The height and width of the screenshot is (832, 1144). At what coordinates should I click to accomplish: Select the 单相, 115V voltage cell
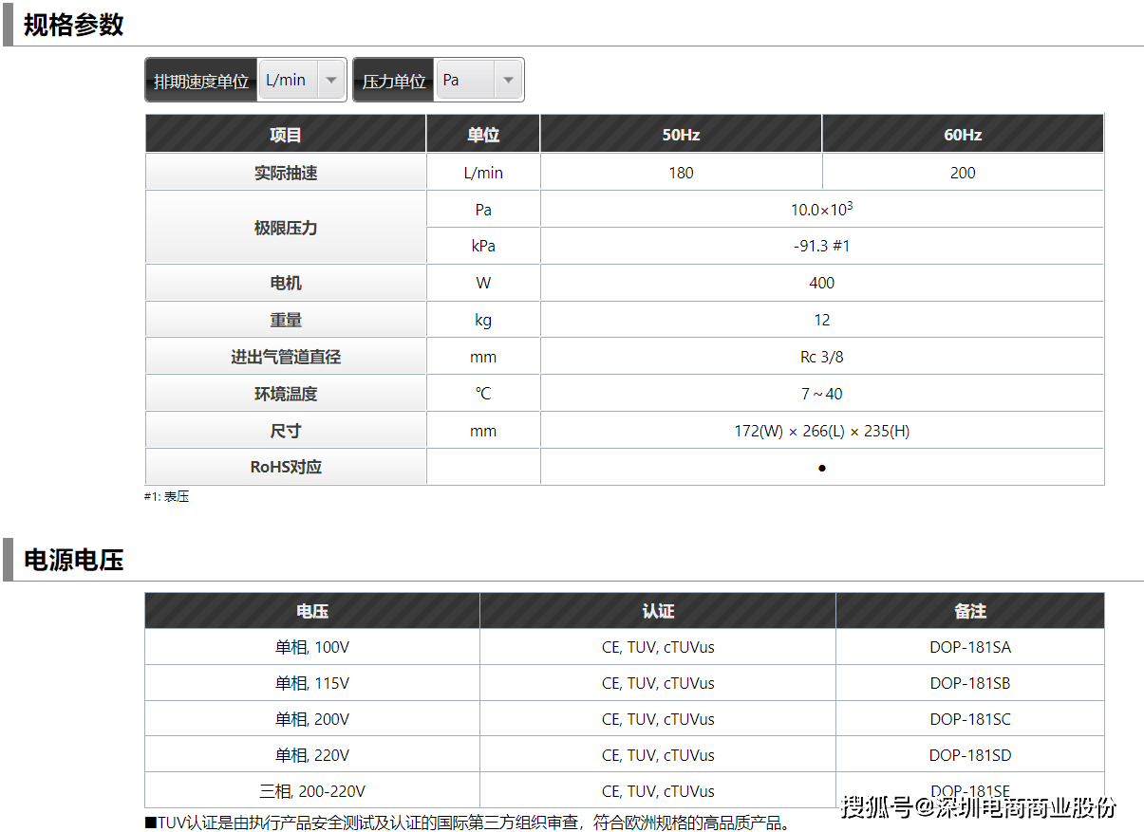point(312,683)
